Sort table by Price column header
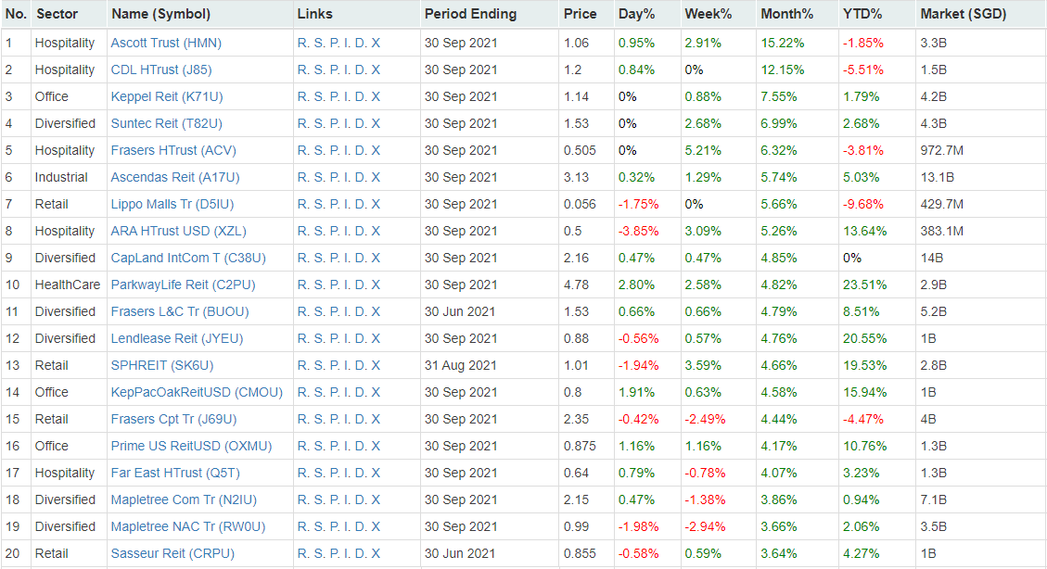This screenshot has height=569, width=1047. (581, 14)
